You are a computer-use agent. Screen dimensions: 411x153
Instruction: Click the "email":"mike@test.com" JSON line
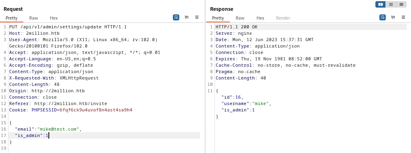(48, 129)
